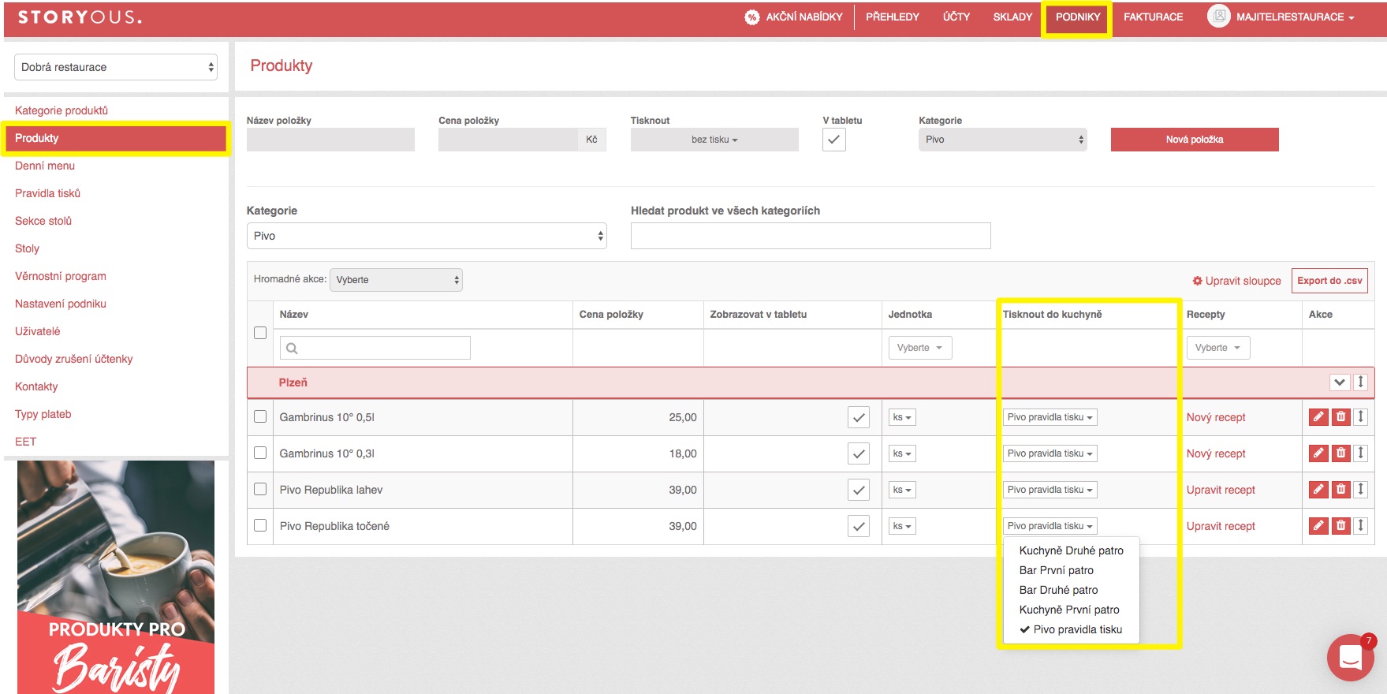The height and width of the screenshot is (694, 1387).
Task: Choose Bar První patro print option
Action: [x=1056, y=570]
